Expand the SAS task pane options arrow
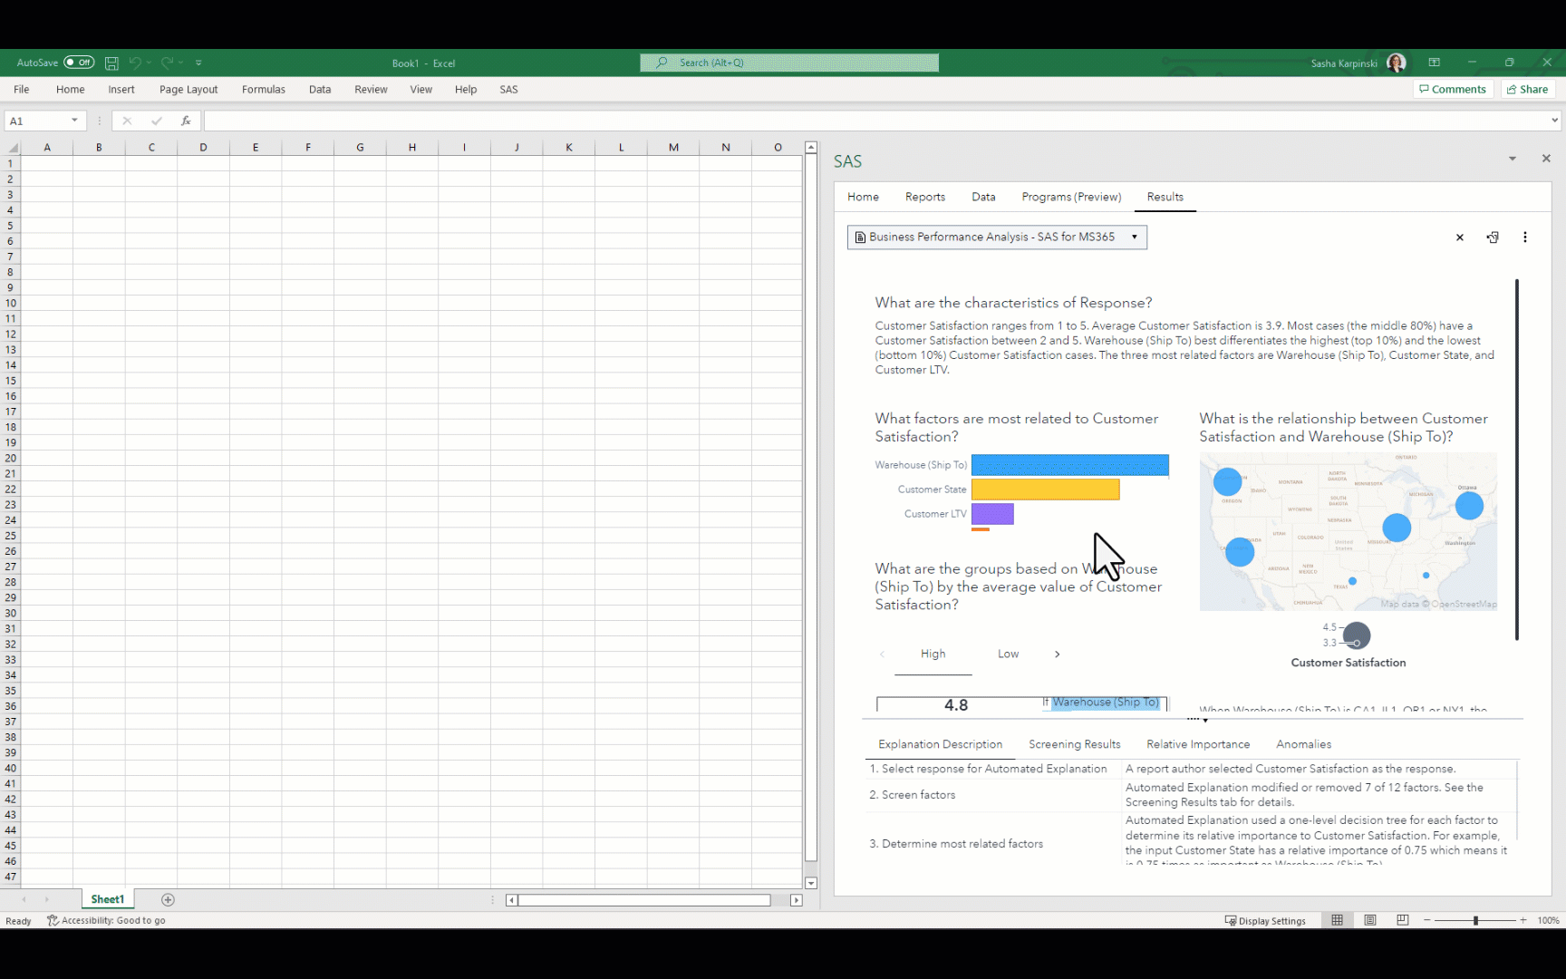 (1513, 159)
